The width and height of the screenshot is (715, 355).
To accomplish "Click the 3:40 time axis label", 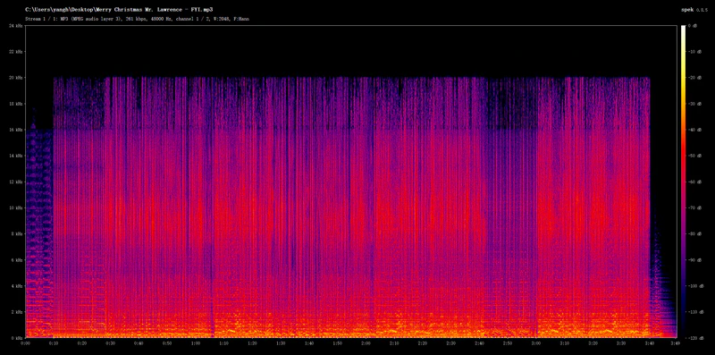I will pyautogui.click(x=651, y=342).
